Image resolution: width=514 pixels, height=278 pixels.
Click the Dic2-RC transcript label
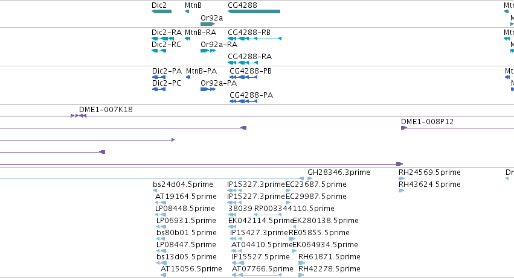coord(166,45)
